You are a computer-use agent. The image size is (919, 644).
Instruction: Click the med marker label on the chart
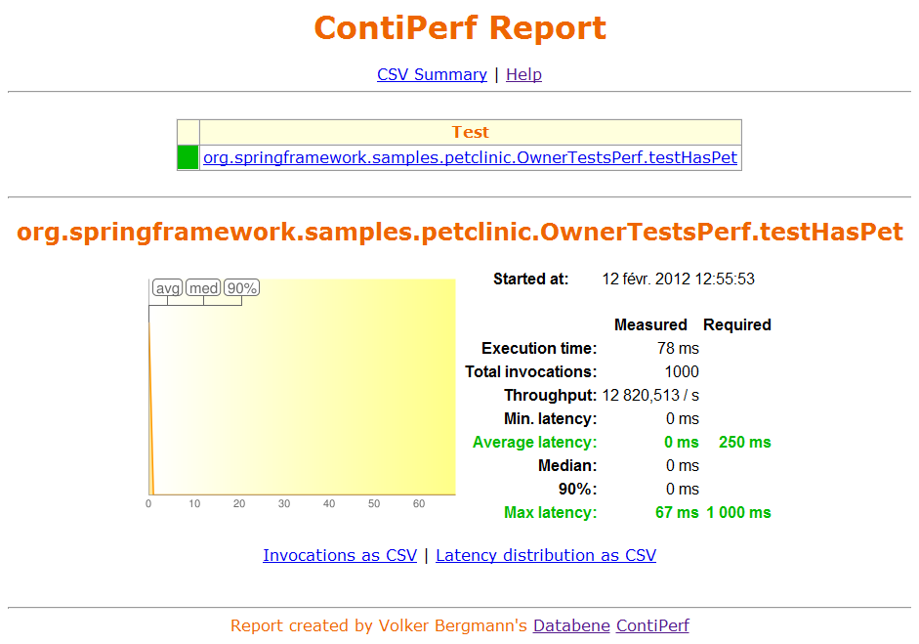[x=203, y=288]
